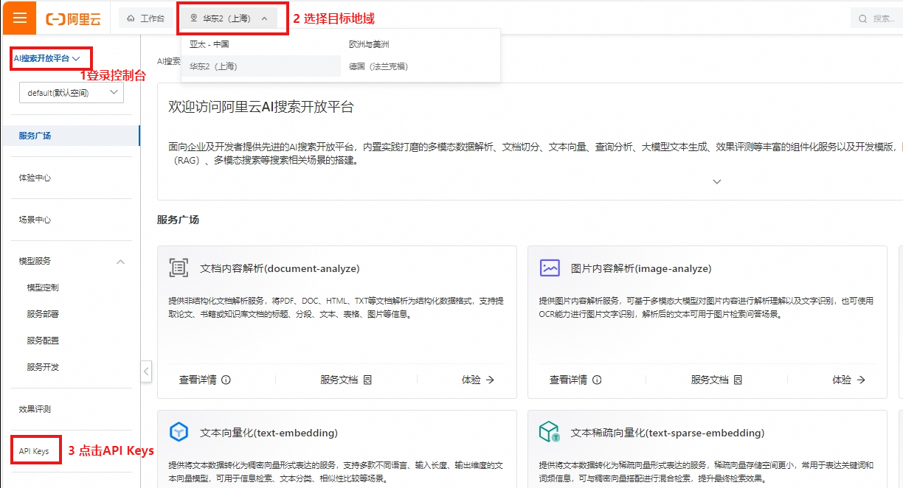Click the 图片内容解析(image-analyze) title
The image size is (903, 488).
[x=641, y=268]
